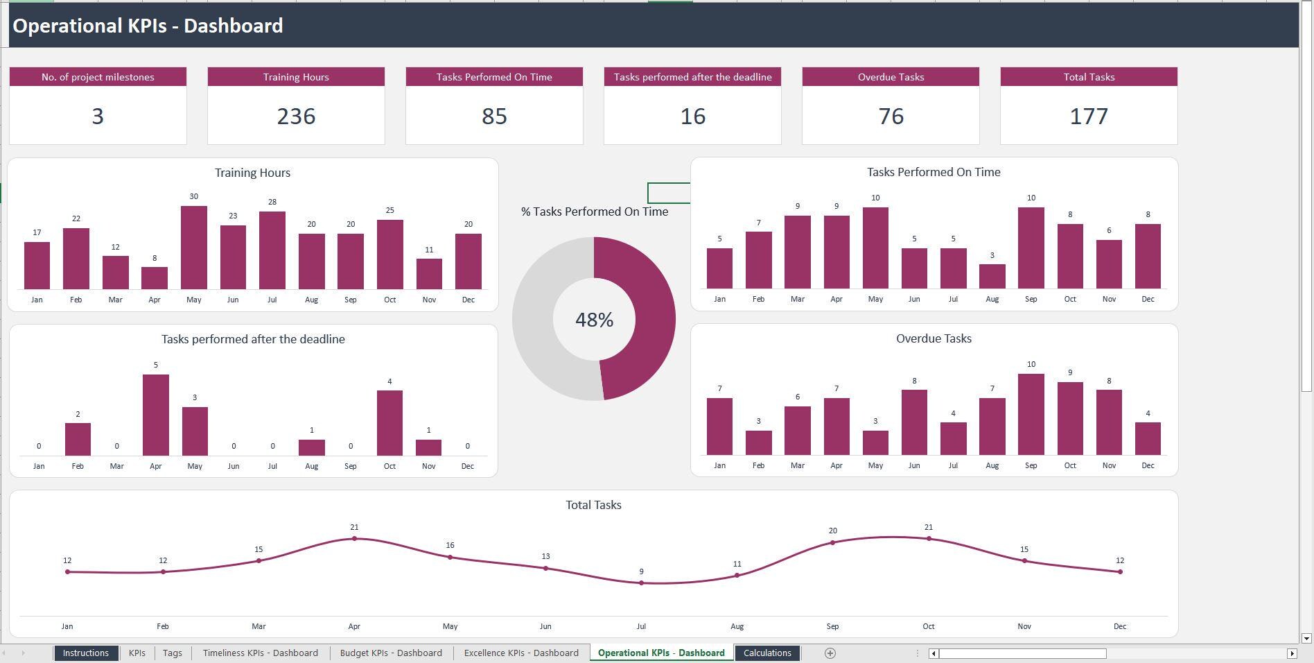Open the KPIs sheet tab
Image resolution: width=1314 pixels, height=663 pixels.
click(x=137, y=653)
